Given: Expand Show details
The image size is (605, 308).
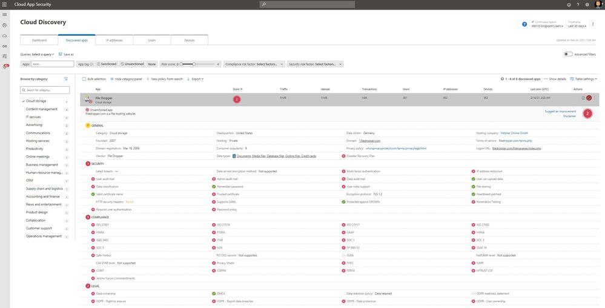Looking at the screenshot, I should pos(555,79).
